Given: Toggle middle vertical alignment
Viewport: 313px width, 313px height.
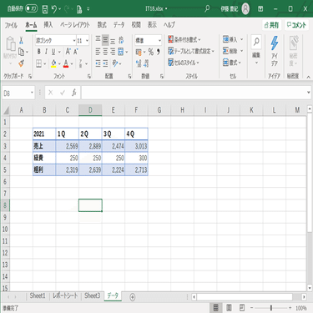Looking at the screenshot, I should [x=105, y=40].
